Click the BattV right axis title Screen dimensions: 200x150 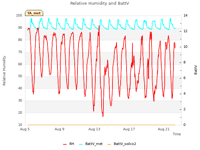click(x=196, y=70)
